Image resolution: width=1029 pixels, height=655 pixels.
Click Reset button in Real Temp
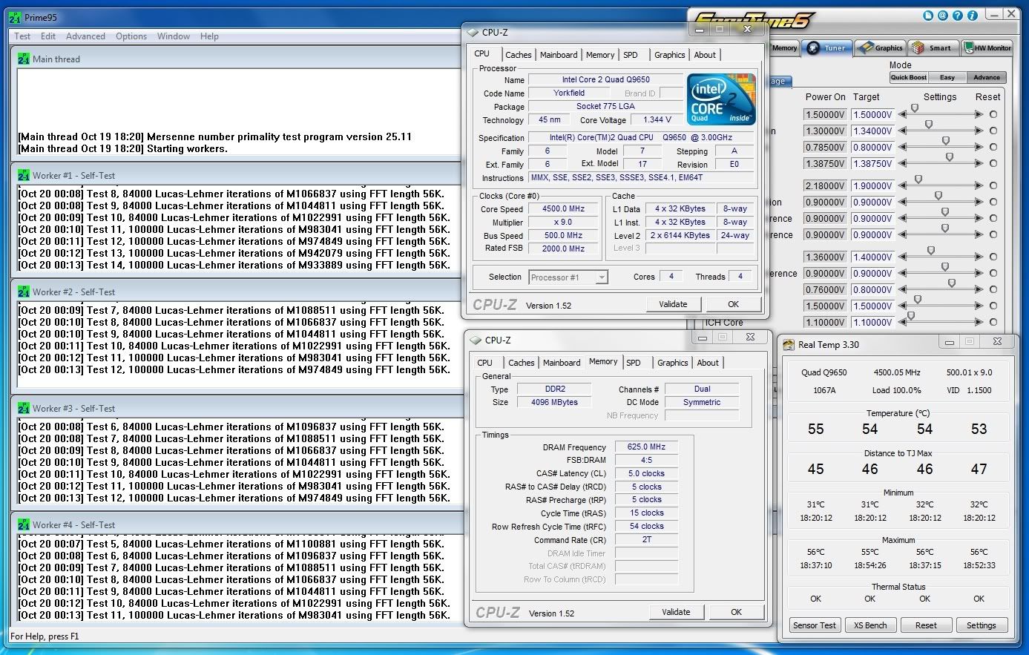click(926, 625)
